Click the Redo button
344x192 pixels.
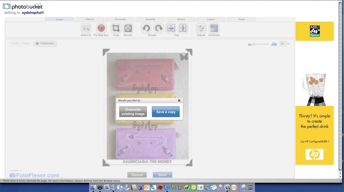26,44
